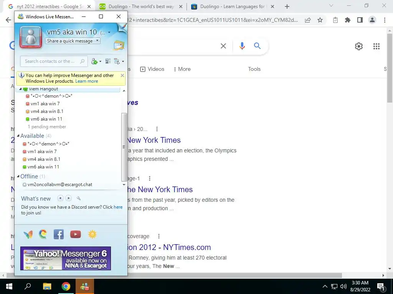Collapse the hangout group at list top
This screenshot has width=393, height=294.
click(x=20, y=89)
